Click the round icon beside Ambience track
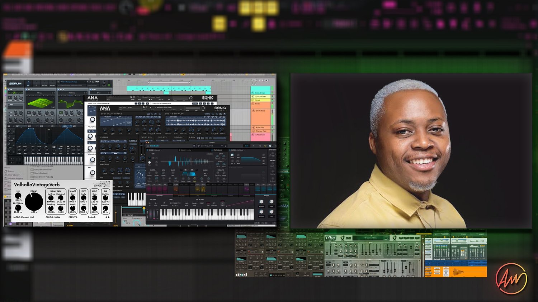Image resolution: width=538 pixels, height=302 pixels. pos(253,135)
